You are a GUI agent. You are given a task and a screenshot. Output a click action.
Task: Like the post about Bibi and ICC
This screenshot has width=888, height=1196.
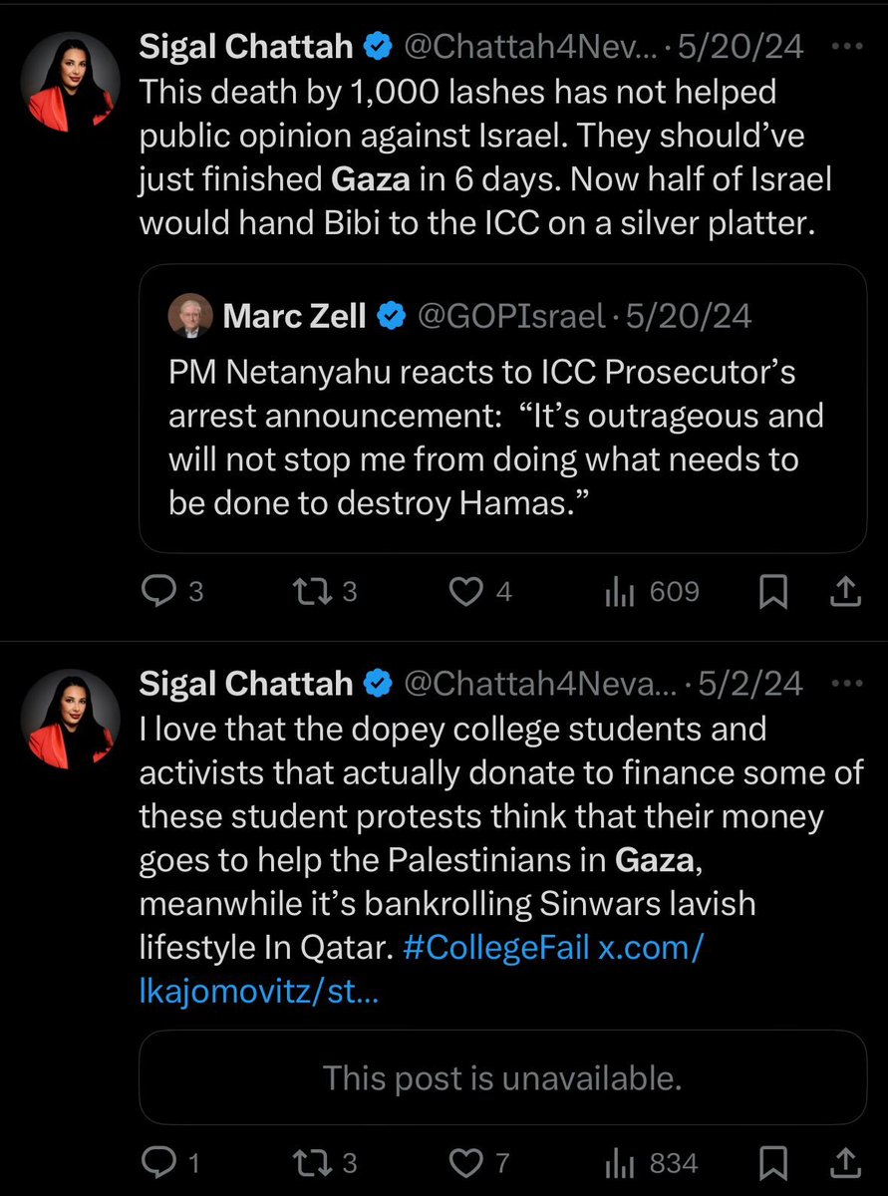(463, 592)
